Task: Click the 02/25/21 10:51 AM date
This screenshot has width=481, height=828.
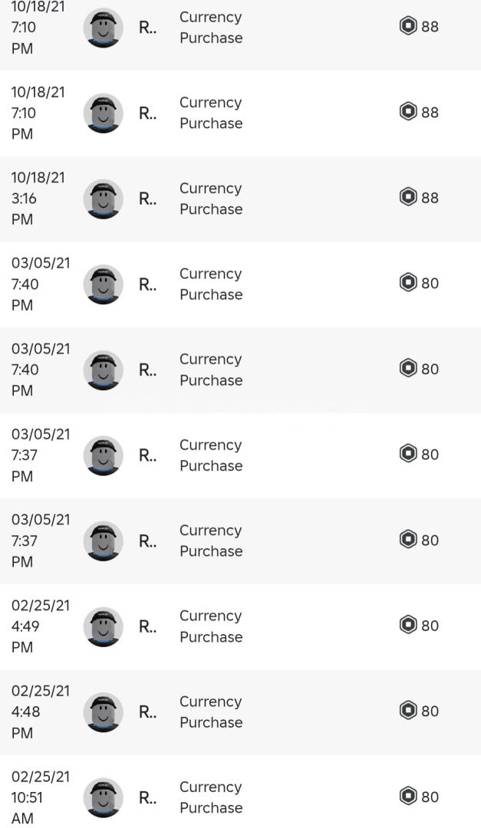Action: (40, 797)
